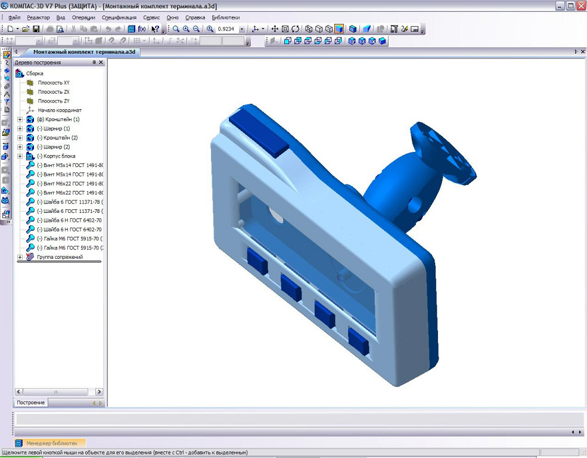
Task: Expand the Кронштейн (1) tree node
Action: (x=20, y=119)
